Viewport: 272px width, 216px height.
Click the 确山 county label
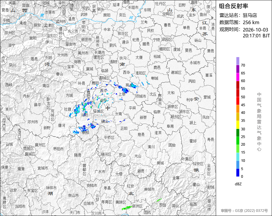click(x=105, y=121)
